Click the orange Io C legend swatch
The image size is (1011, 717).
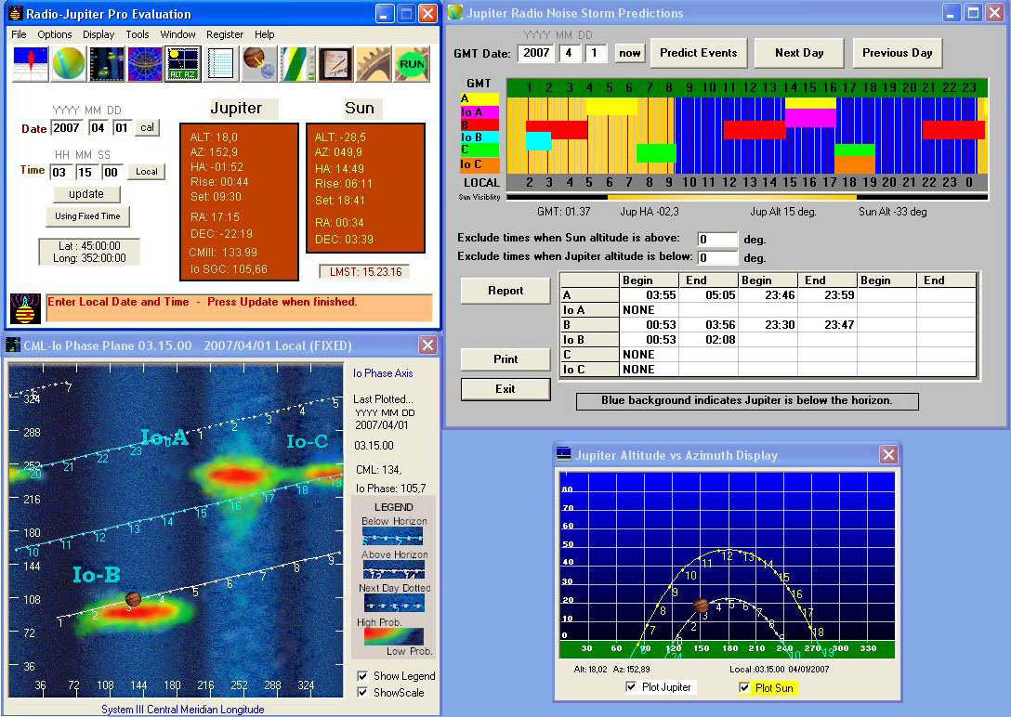click(479, 164)
